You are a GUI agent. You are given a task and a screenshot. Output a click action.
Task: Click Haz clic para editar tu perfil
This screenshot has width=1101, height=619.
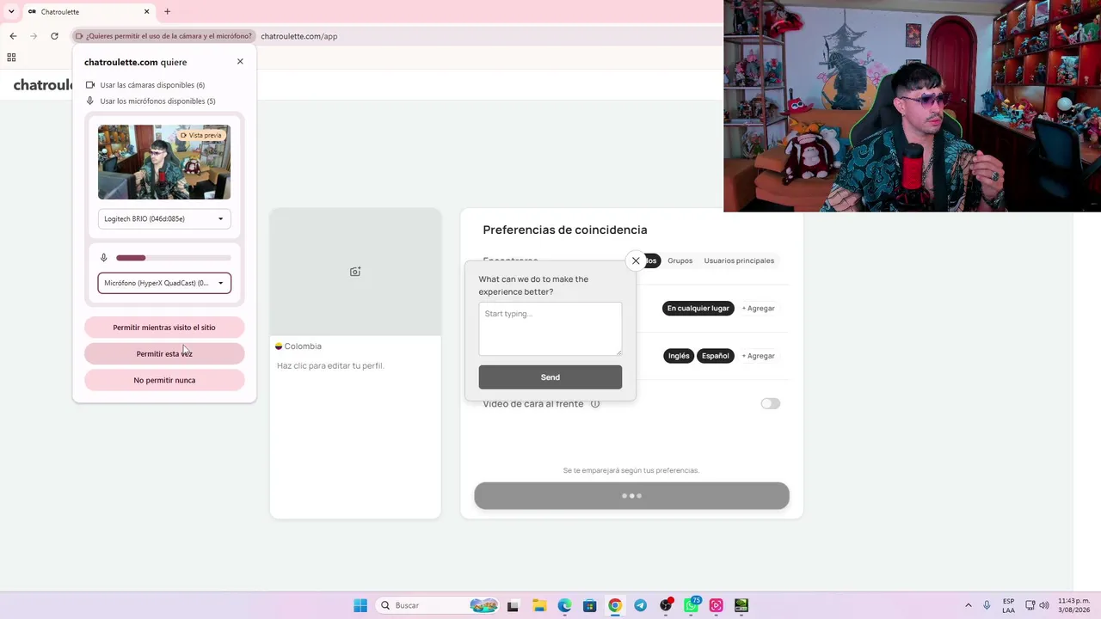(x=330, y=366)
